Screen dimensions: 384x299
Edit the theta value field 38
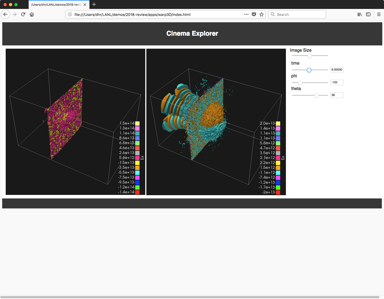click(337, 95)
